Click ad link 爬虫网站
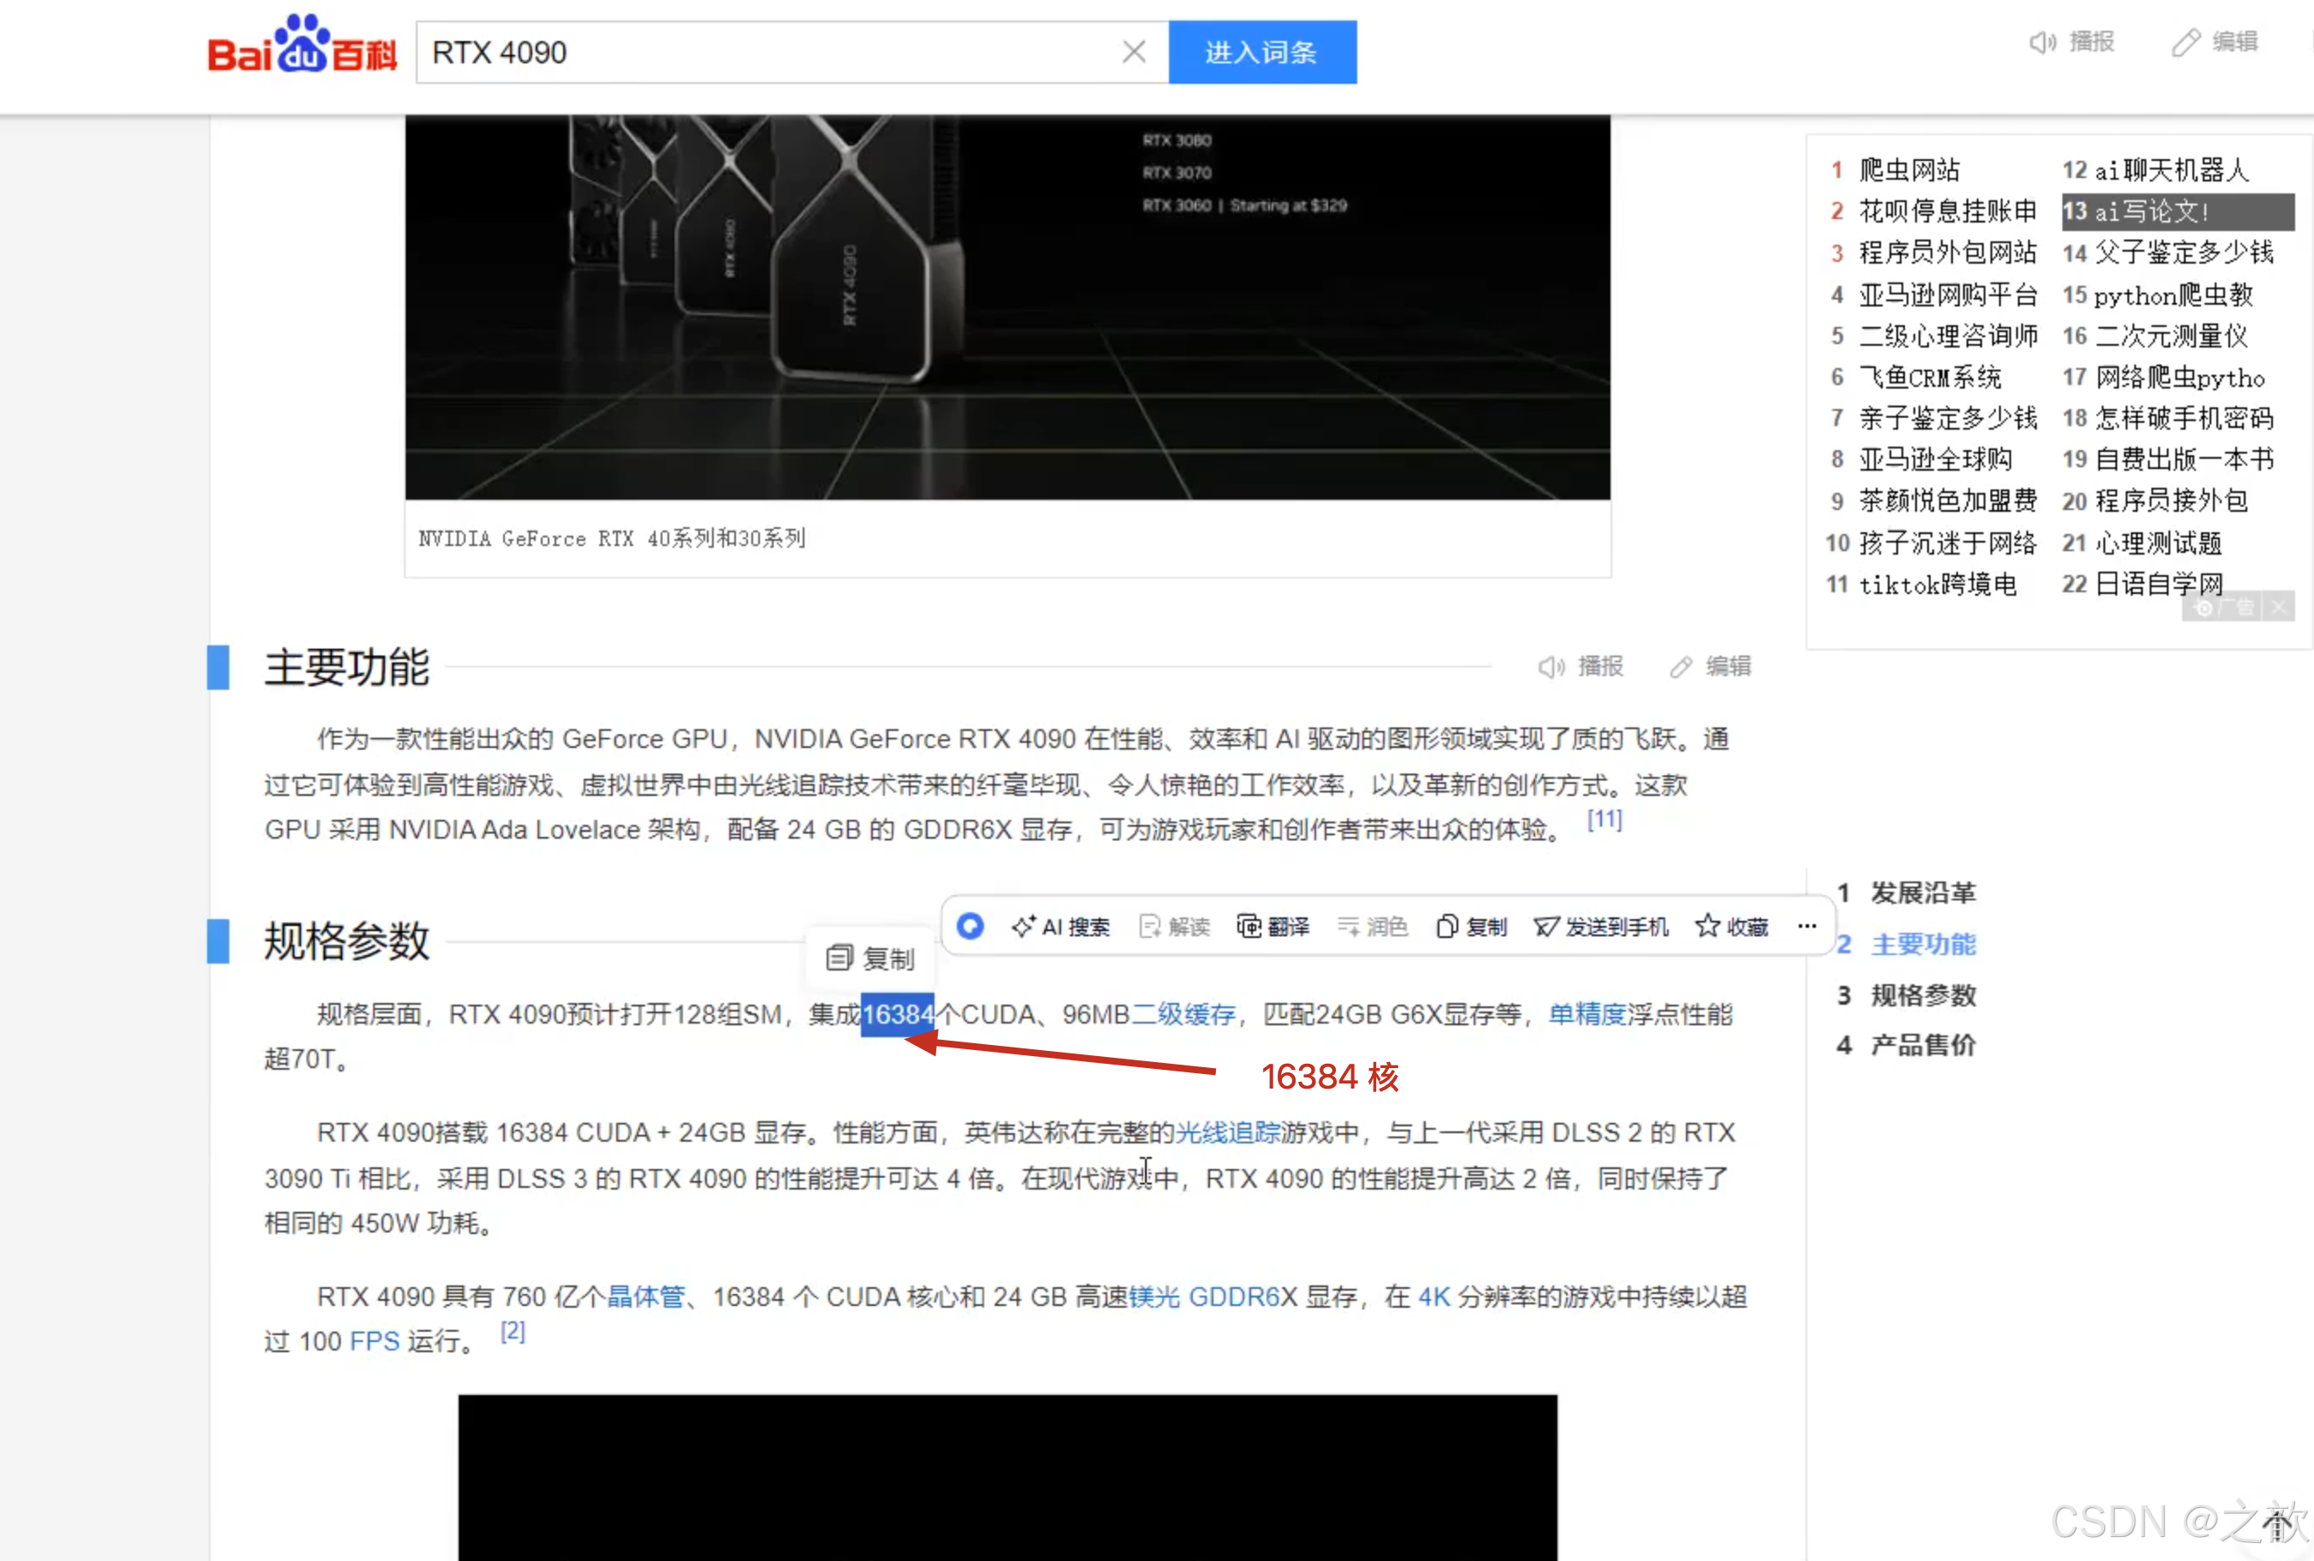 (1909, 170)
